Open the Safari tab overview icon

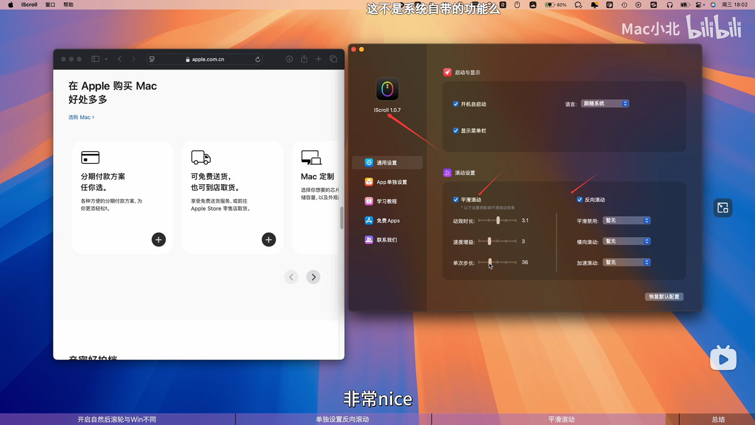(x=333, y=59)
